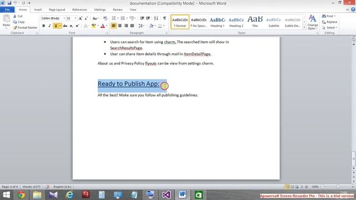The height and width of the screenshot is (200, 356).
Task: Switch to the Insert tab
Action: [38, 9]
